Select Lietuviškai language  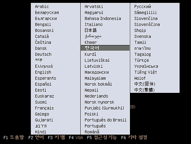(x=97, y=60)
